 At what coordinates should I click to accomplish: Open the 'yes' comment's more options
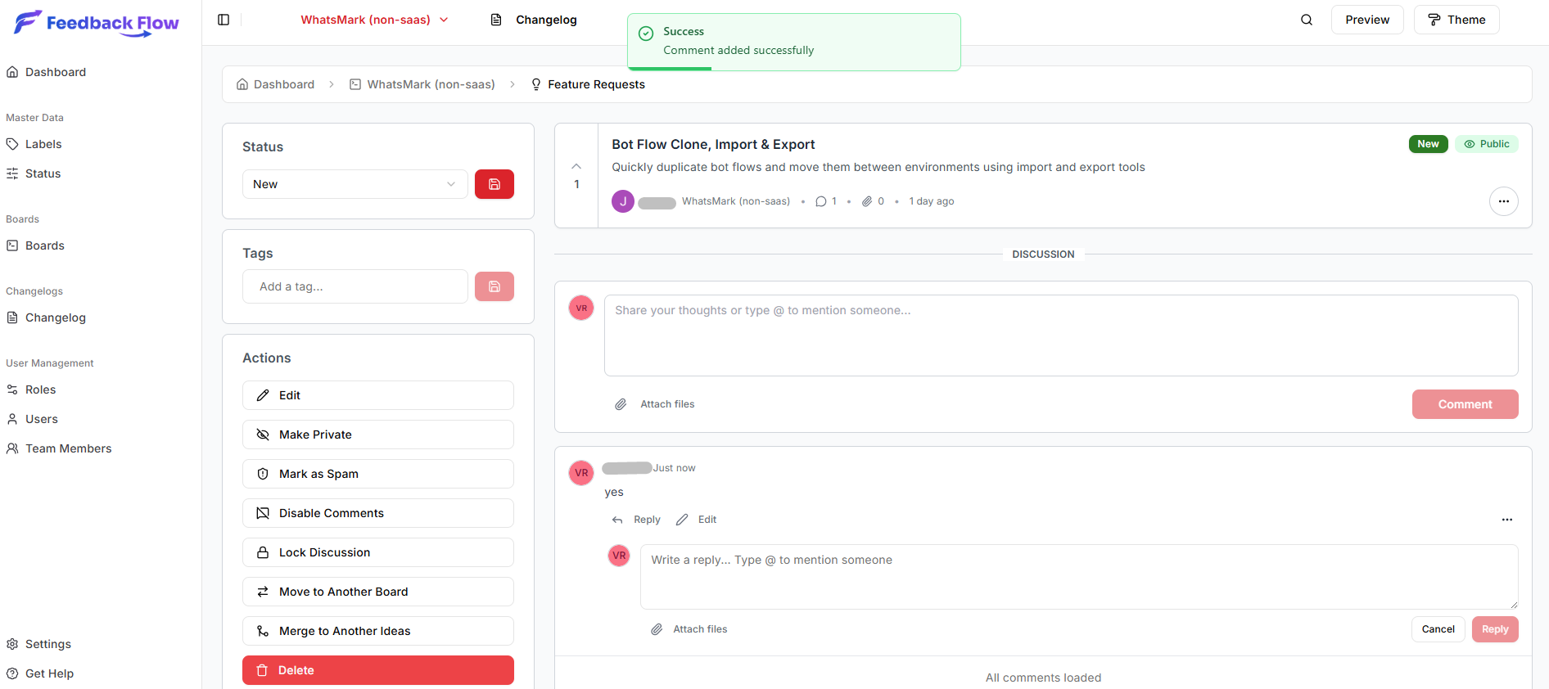click(1506, 520)
